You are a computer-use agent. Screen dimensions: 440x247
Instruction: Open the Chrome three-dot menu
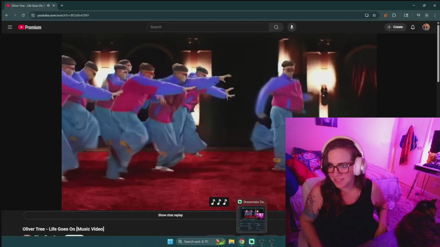pyautogui.click(x=435, y=15)
